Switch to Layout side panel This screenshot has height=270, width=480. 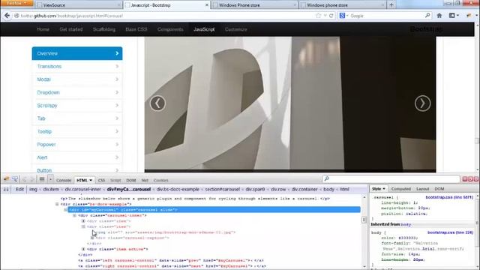click(422, 189)
